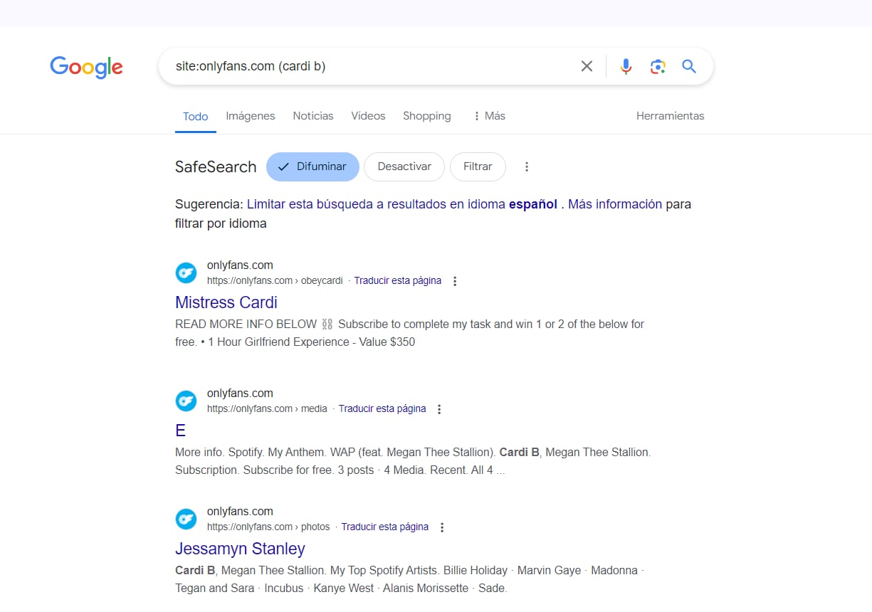Switch to the Noticias tab
The height and width of the screenshot is (612, 872).
(x=313, y=116)
